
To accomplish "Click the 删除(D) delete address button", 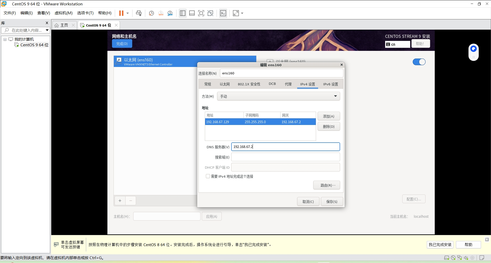I will pyautogui.click(x=329, y=127).
